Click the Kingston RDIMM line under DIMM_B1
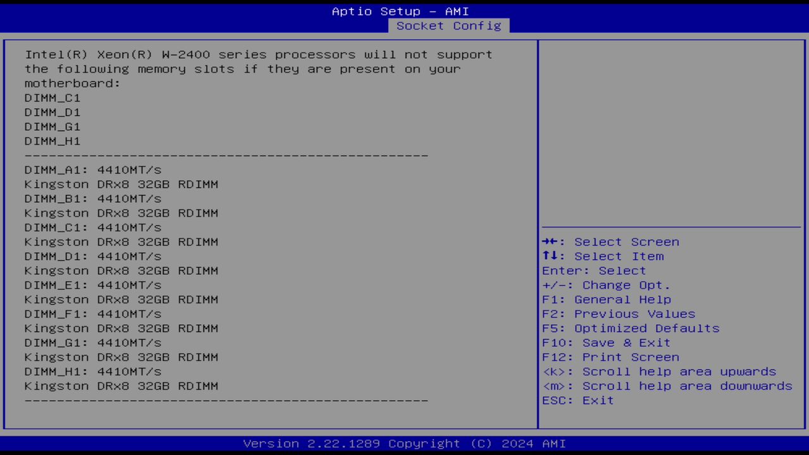The image size is (809, 455). pos(121,213)
